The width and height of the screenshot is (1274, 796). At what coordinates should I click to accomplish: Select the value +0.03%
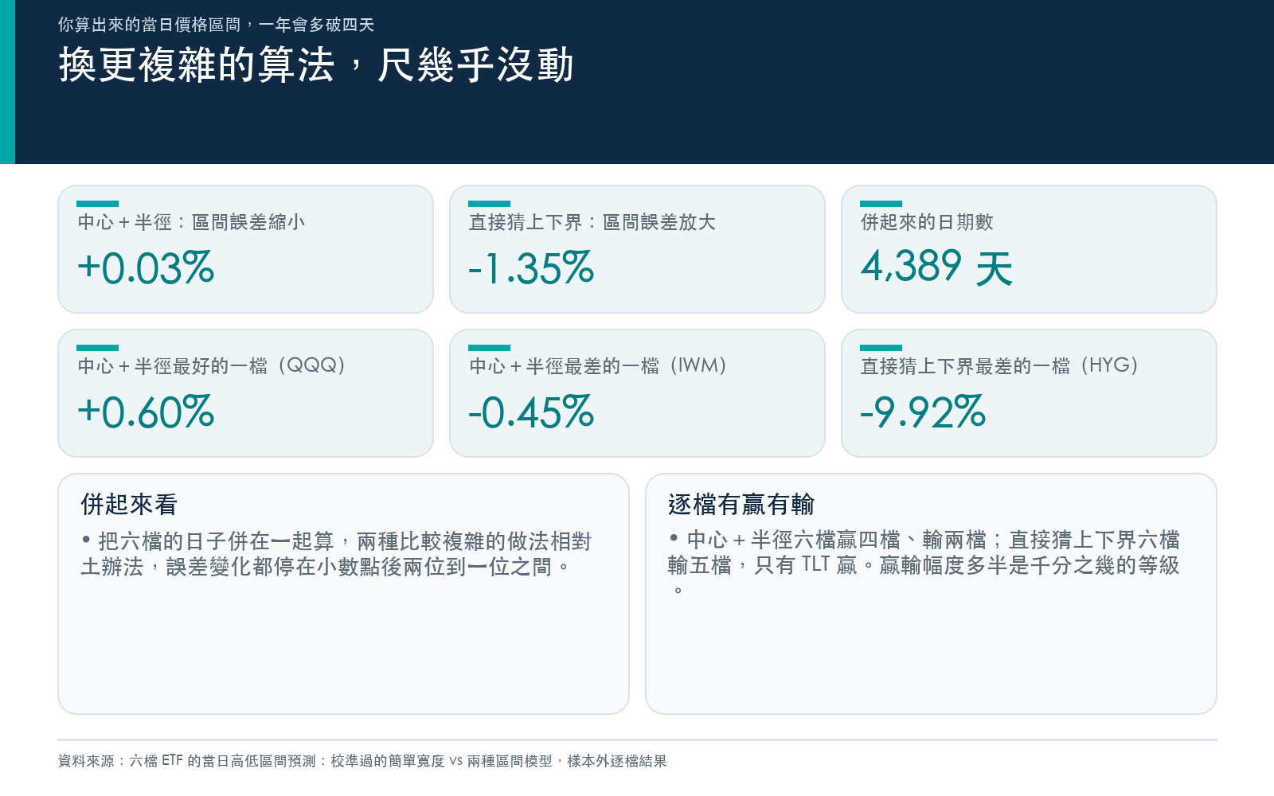[146, 267]
